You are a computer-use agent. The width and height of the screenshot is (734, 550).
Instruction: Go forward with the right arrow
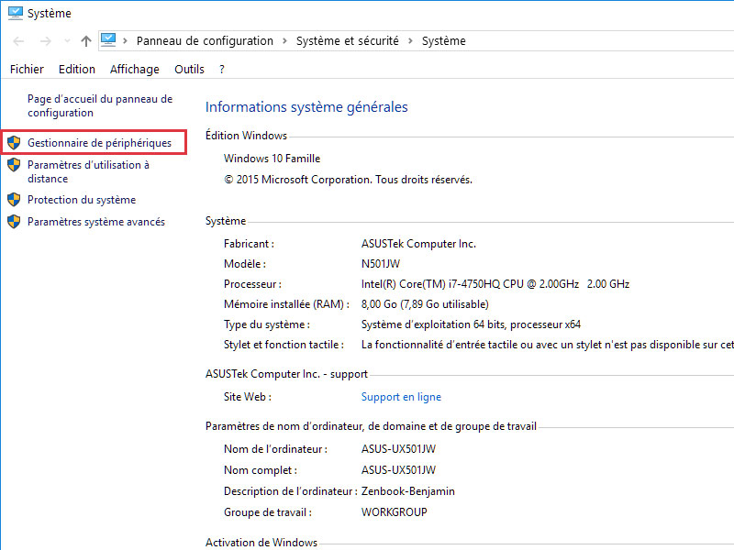point(45,41)
